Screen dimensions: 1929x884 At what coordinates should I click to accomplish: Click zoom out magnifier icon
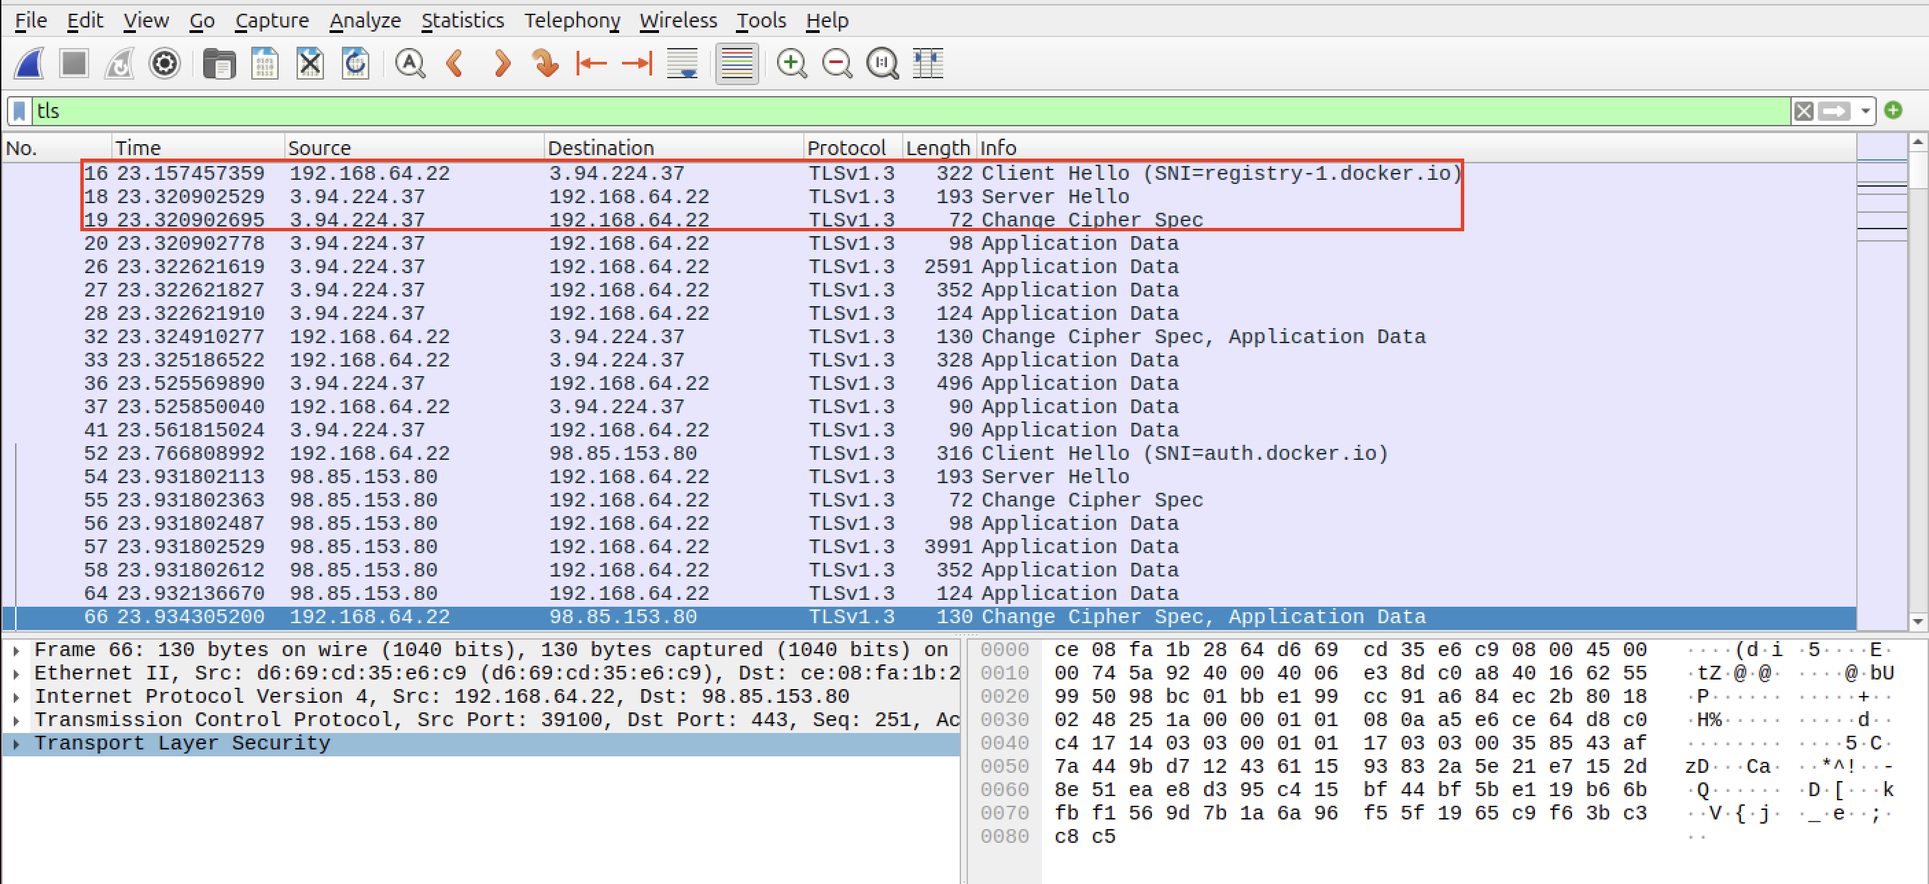point(836,64)
